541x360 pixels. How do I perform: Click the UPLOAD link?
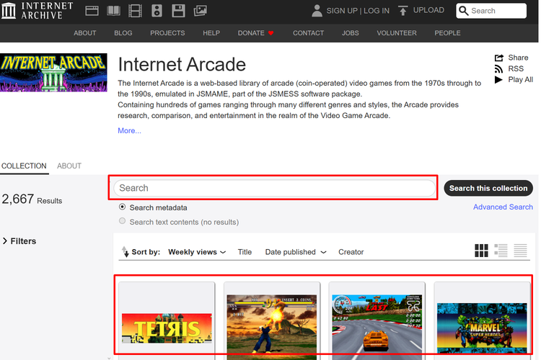pos(428,10)
